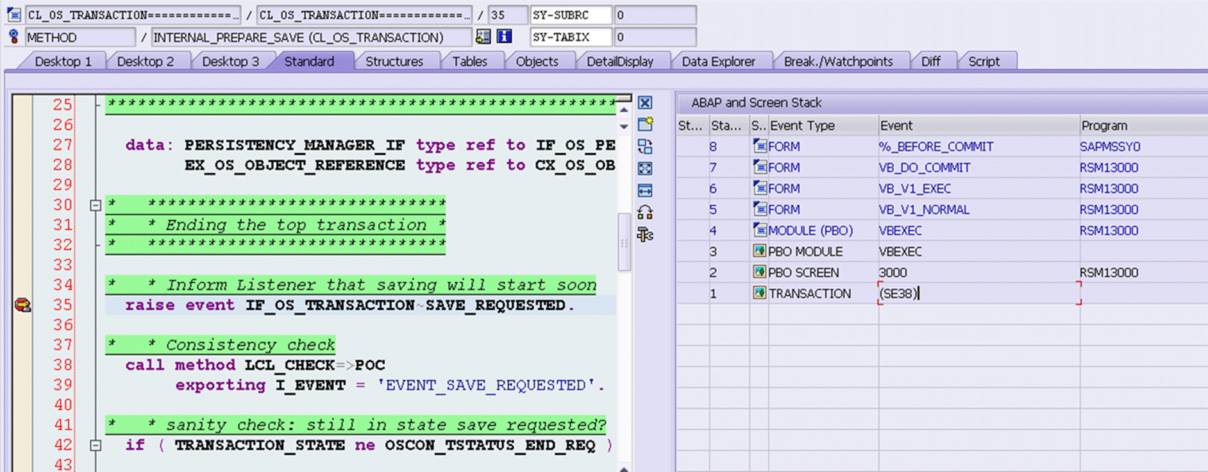Open the Structures tab

pos(394,62)
